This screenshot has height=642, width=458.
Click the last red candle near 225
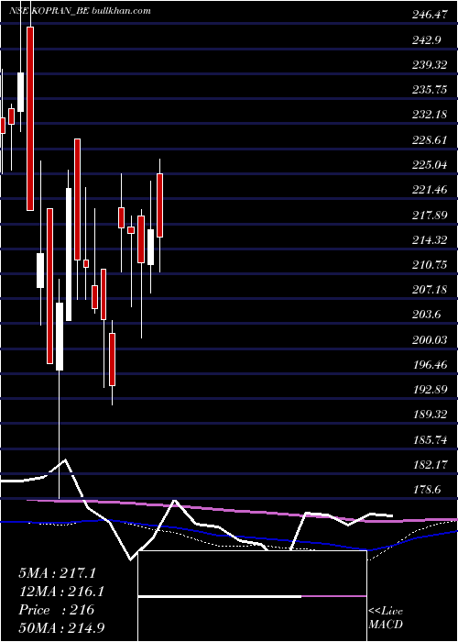point(160,205)
